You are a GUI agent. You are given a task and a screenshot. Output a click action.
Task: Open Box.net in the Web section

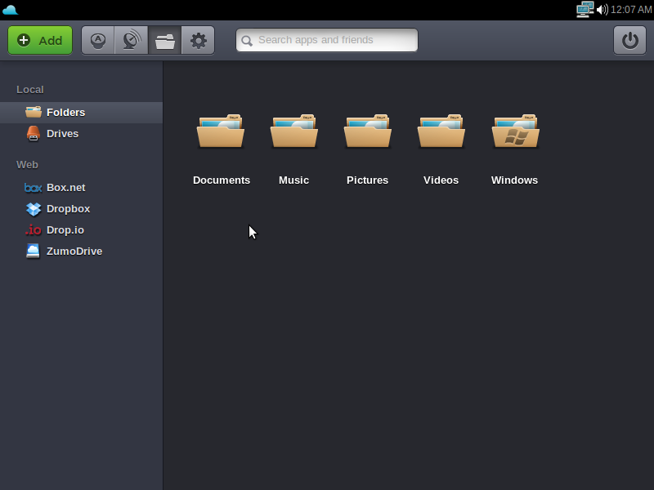pyautogui.click(x=65, y=188)
